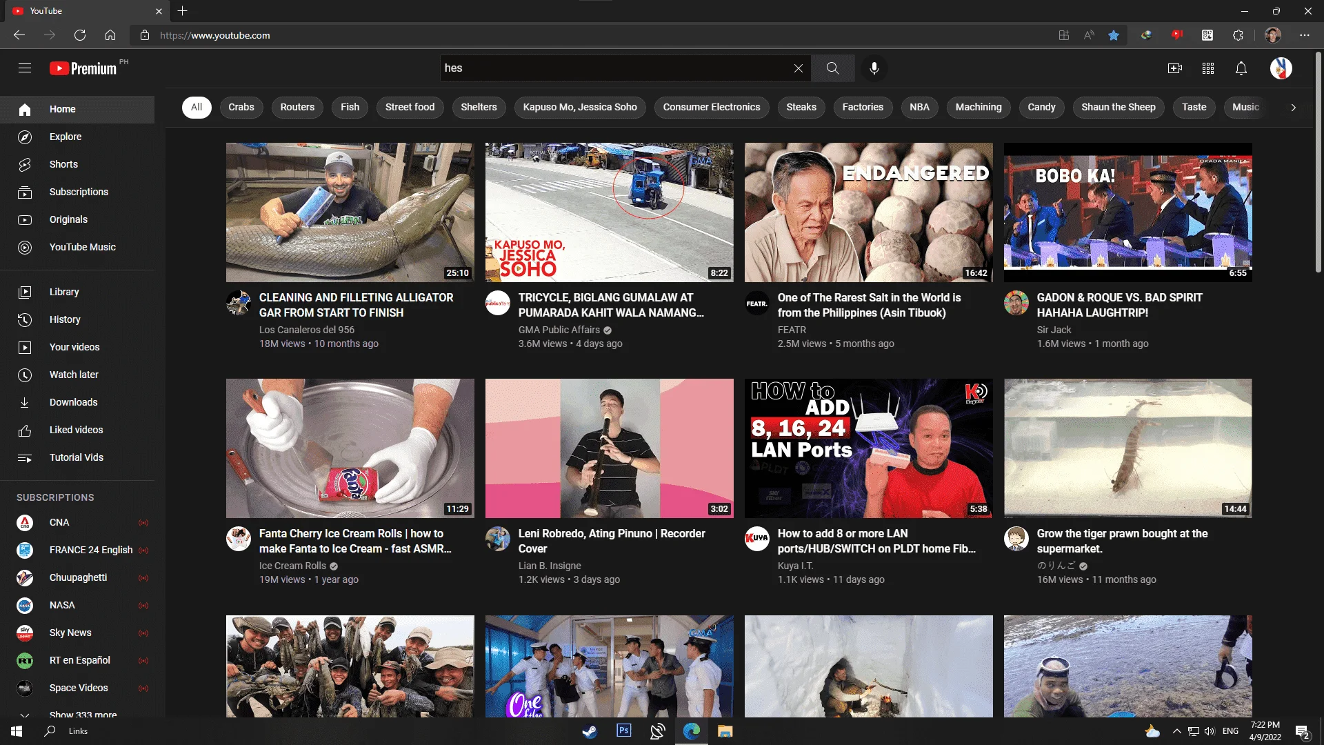The width and height of the screenshot is (1324, 745).
Task: Filter by the Street food chip
Action: [x=410, y=107]
